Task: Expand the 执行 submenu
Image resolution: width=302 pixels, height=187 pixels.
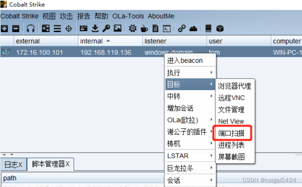Action: (190, 73)
